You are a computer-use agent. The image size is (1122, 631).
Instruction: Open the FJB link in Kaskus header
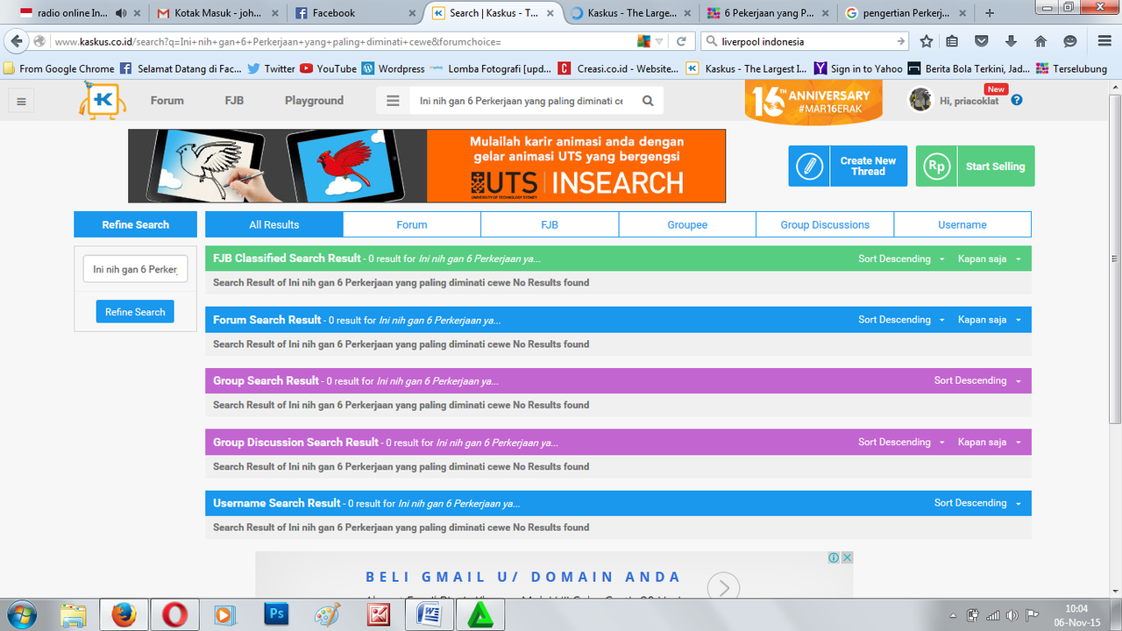coord(234,101)
